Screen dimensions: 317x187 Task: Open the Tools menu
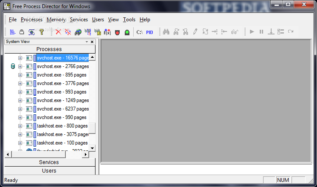(x=129, y=20)
